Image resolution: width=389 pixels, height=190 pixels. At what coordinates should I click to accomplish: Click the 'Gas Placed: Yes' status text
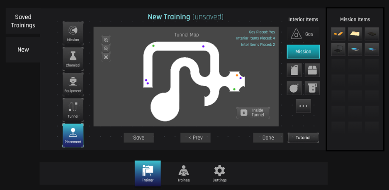click(262, 32)
